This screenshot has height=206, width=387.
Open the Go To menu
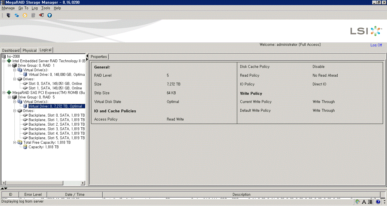(x=24, y=8)
